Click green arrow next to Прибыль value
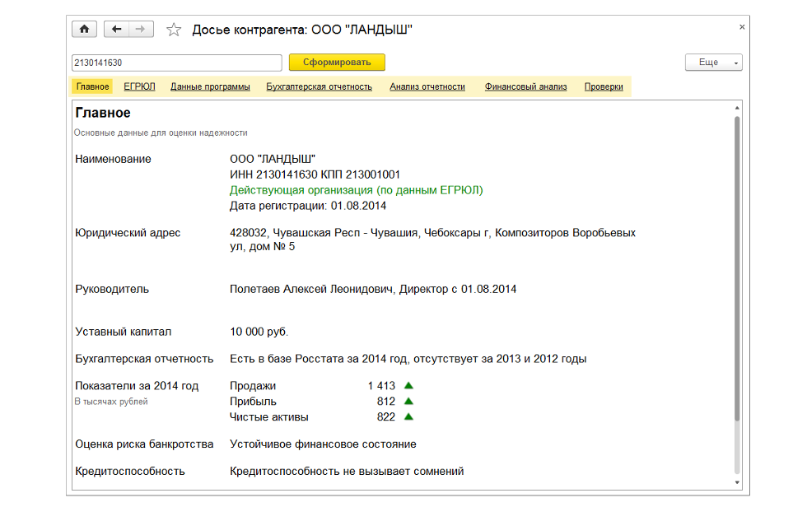Screen dimensions: 807x507 (x=408, y=401)
